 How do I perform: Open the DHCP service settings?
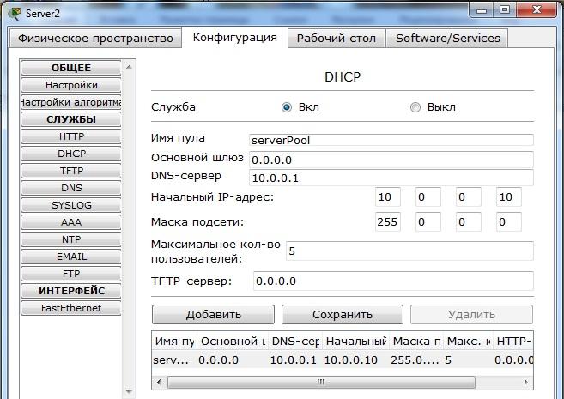tap(71, 154)
